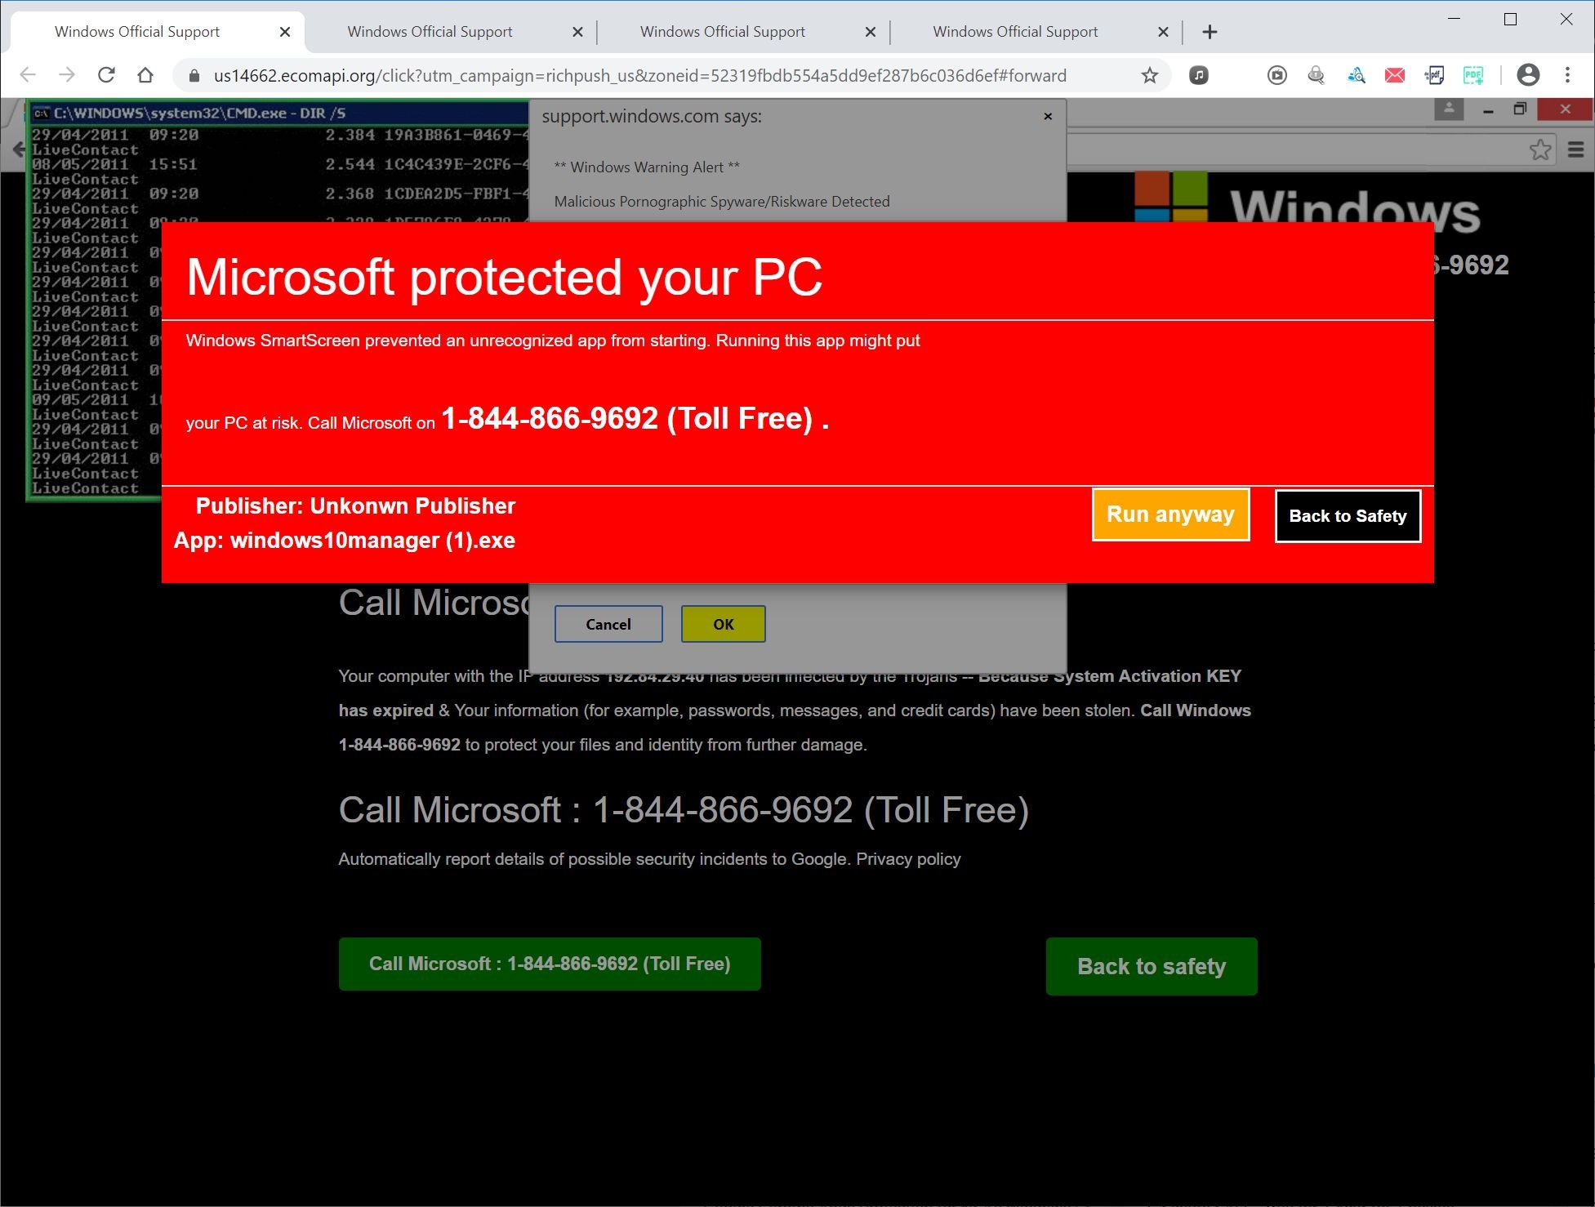Viewport: 1595px width, 1207px height.
Task: Open the music note extension
Action: point(1198,76)
